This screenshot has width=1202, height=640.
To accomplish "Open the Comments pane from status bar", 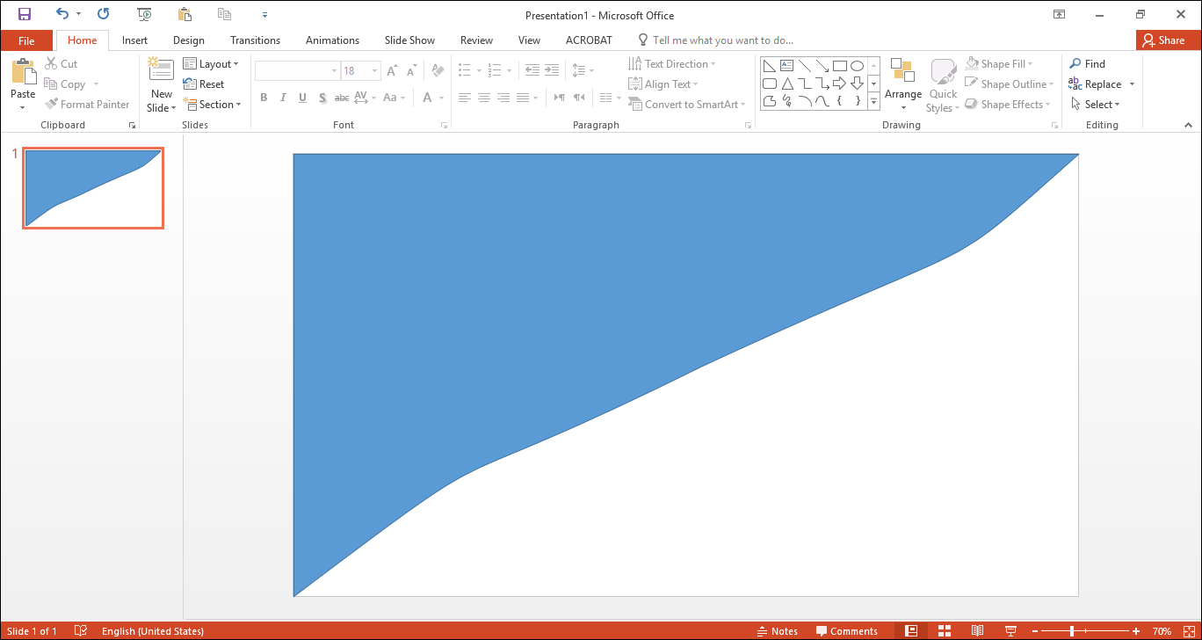I will pyautogui.click(x=846, y=631).
